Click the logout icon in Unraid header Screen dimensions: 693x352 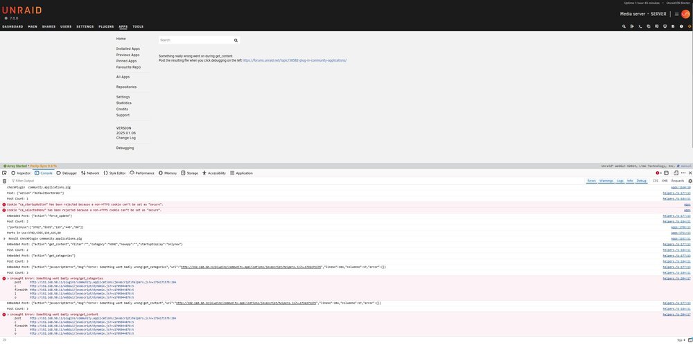(632, 26)
